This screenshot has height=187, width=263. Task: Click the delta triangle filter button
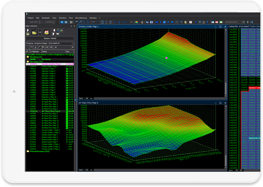coord(35,47)
